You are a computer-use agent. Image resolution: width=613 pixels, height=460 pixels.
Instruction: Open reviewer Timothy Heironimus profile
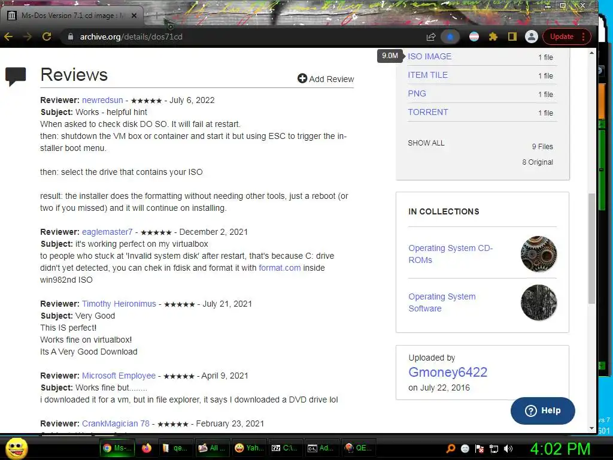pyautogui.click(x=119, y=304)
